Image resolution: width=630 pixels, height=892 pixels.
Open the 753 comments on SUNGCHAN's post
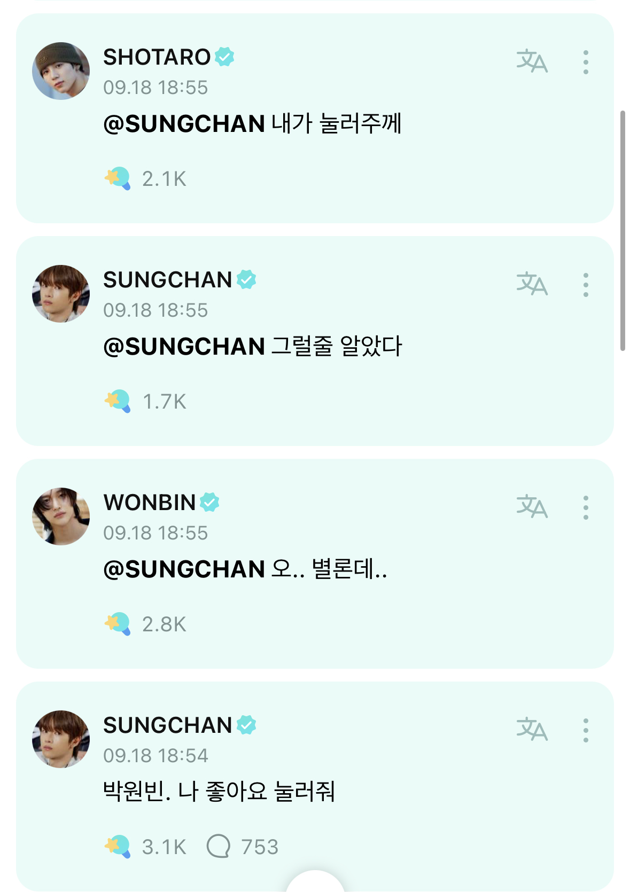(x=219, y=847)
